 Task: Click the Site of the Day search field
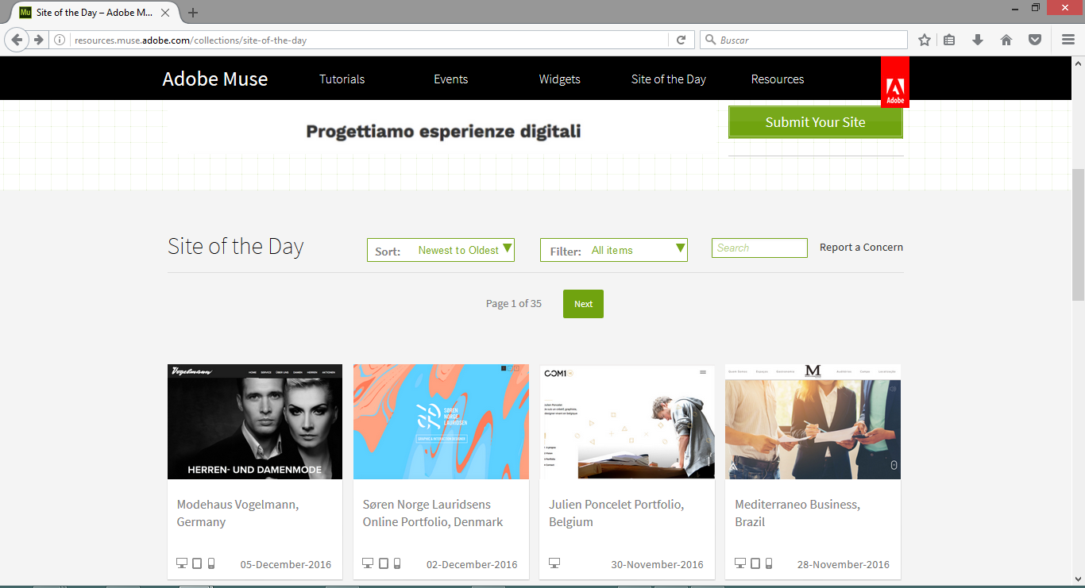point(759,248)
